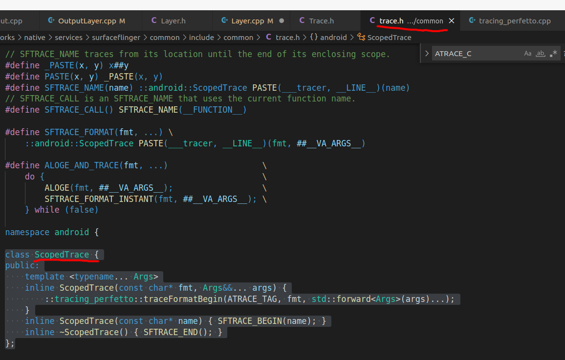Click 'template <typename... Args>' line
The image size is (565, 360).
tap(91, 277)
